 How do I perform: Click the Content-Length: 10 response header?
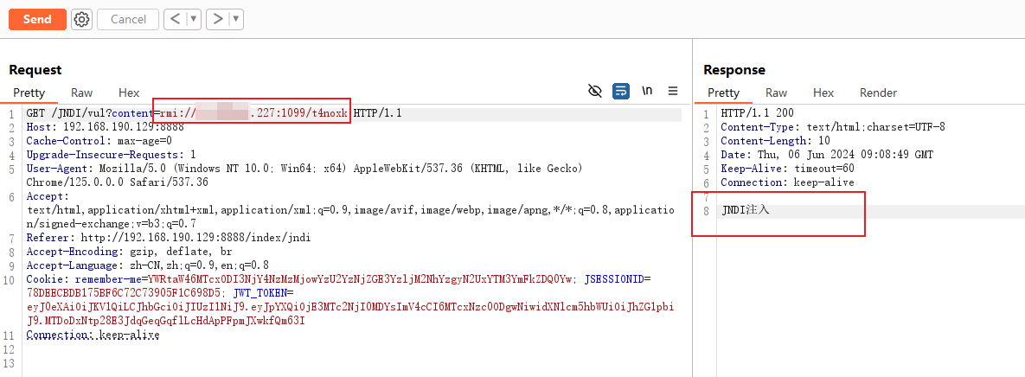775,141
